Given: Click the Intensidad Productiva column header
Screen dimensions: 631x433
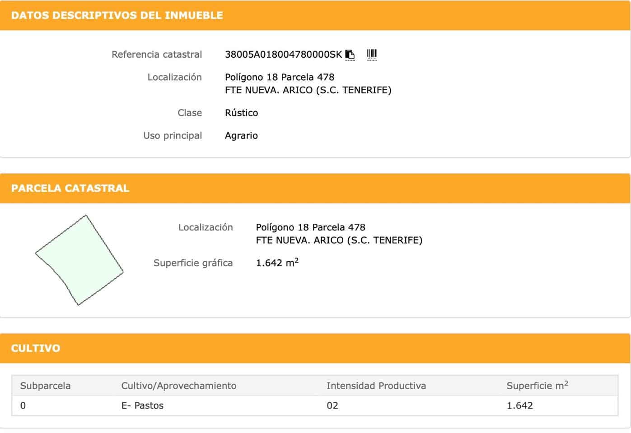Looking at the screenshot, I should [x=377, y=386].
